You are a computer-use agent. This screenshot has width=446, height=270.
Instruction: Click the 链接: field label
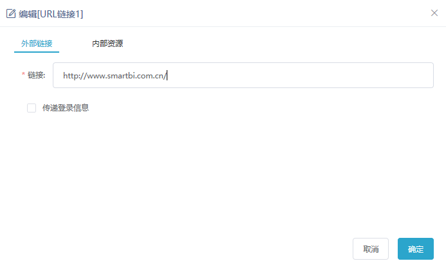tap(37, 75)
